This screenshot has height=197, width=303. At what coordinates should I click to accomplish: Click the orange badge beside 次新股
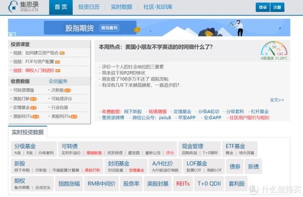click(x=67, y=90)
